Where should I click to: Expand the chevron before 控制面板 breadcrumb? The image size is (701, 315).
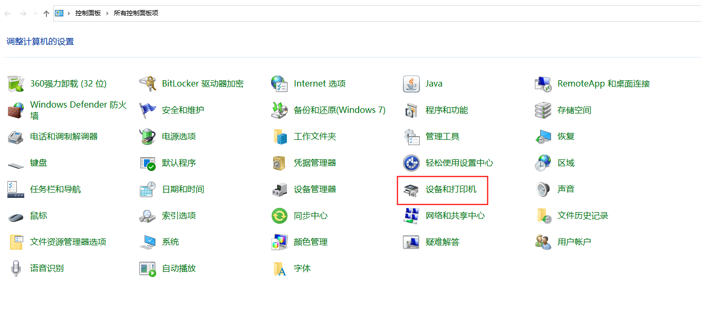point(69,13)
